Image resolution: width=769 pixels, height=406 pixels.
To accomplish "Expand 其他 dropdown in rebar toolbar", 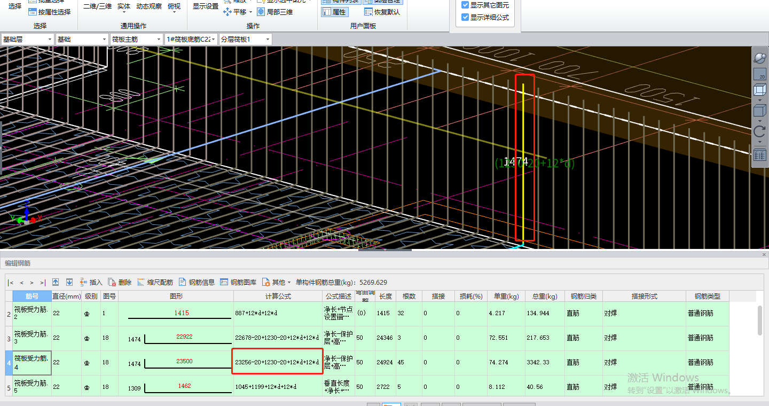I will pos(276,282).
